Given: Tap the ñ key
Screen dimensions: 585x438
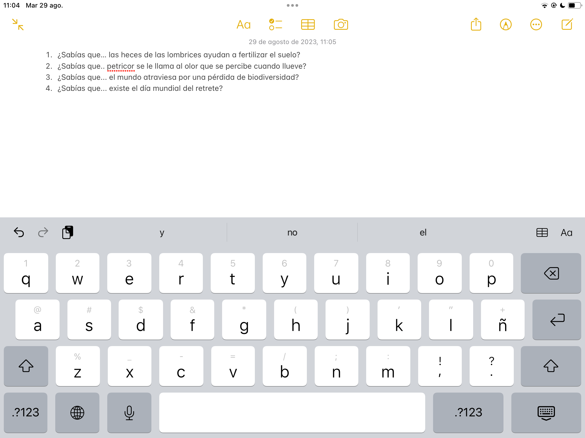Looking at the screenshot, I should tap(503, 320).
